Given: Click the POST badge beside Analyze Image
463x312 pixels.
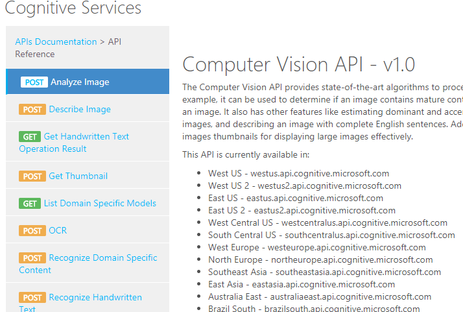Looking at the screenshot, I should tap(34, 82).
